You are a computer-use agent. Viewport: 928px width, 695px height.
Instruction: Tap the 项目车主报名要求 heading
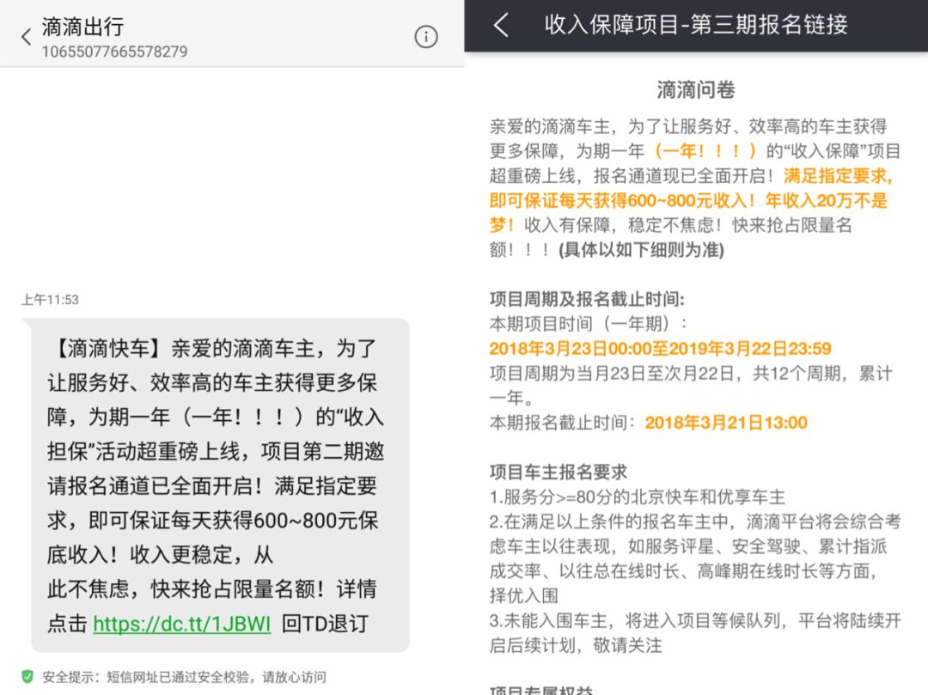tap(559, 472)
